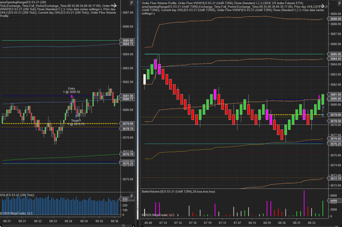The width and height of the screenshot is (342, 227).
Task: Click the 07:19 time label on right chart
Action: point(208,223)
